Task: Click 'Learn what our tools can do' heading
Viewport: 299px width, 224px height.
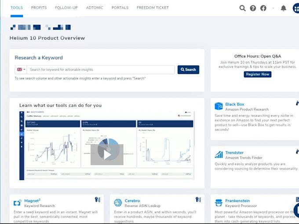Action: [60, 105]
